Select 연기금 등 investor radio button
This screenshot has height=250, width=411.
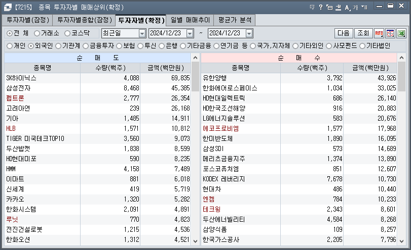coord(216,46)
